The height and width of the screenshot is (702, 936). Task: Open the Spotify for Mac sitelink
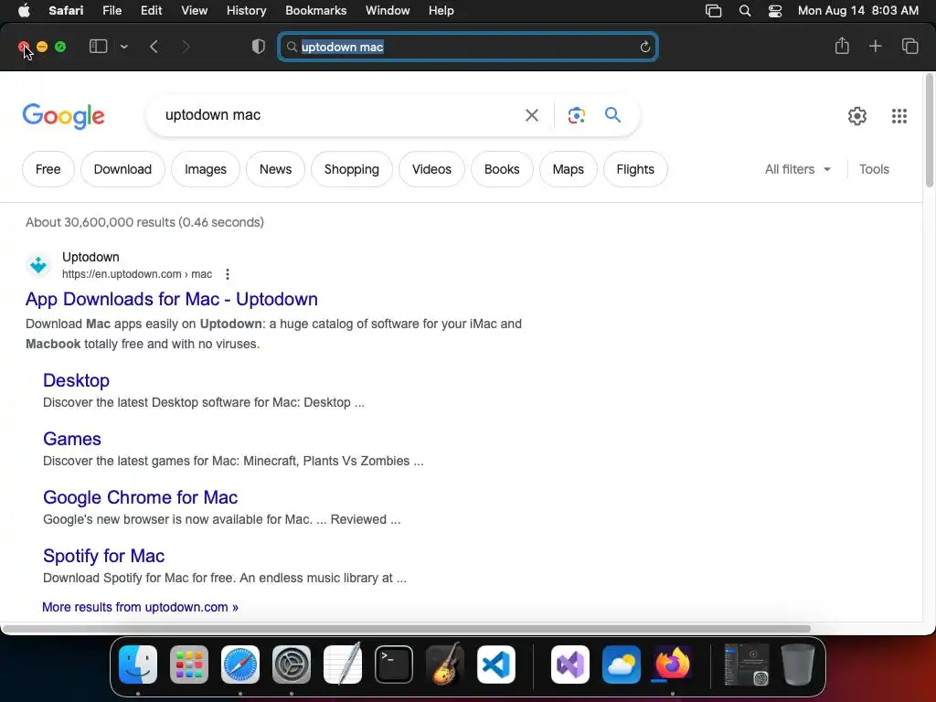pyautogui.click(x=104, y=556)
